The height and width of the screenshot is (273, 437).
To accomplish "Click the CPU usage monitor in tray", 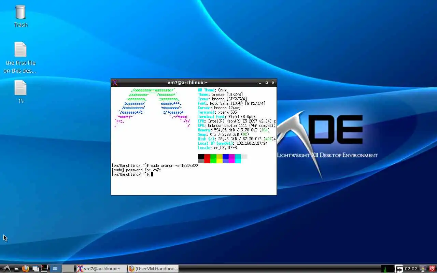I will click(x=387, y=269).
